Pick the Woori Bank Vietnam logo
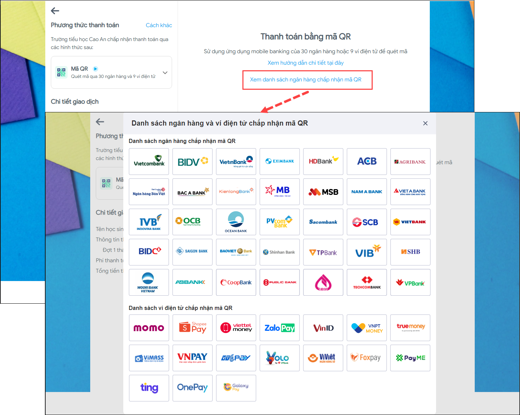Screen dimensions: 520x415 pyautogui.click(x=149, y=282)
